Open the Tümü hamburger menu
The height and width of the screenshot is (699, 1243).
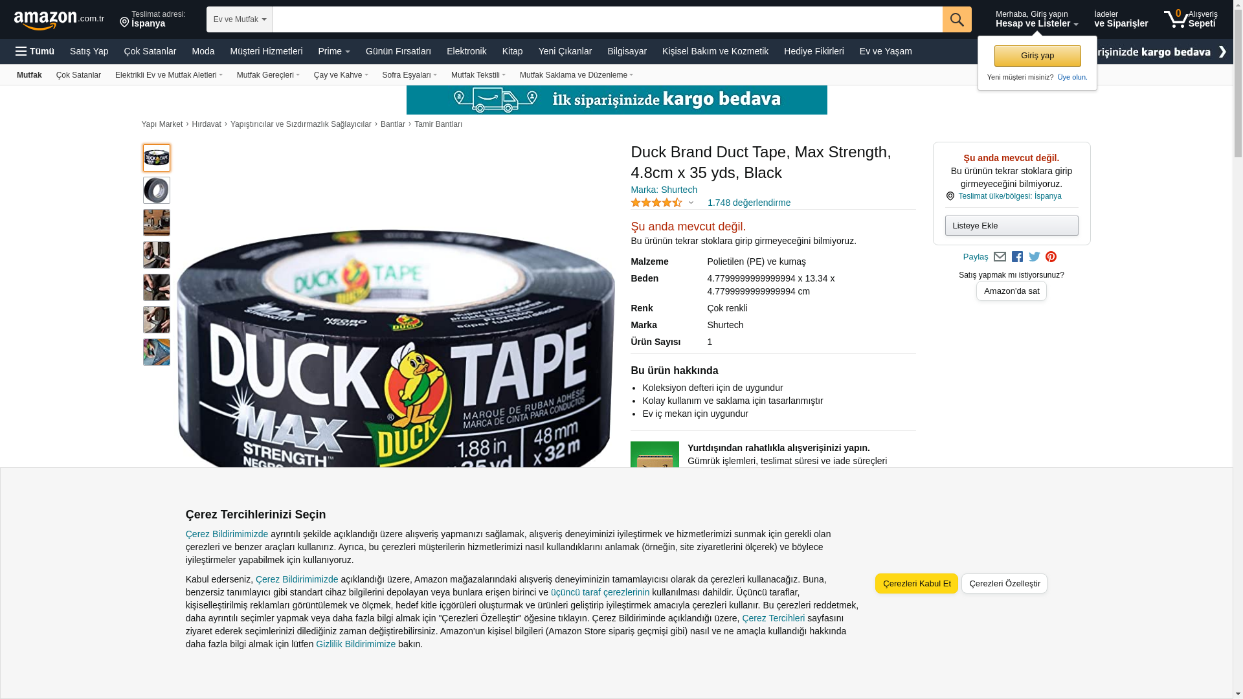(x=35, y=51)
